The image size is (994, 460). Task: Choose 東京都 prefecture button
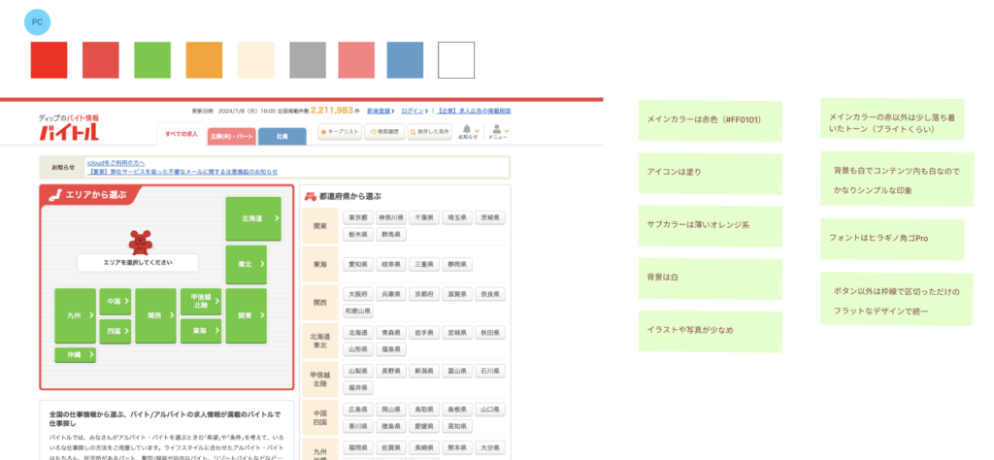click(x=358, y=217)
